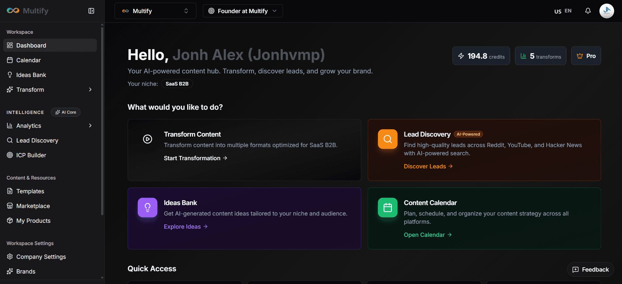The width and height of the screenshot is (622, 284).
Task: Click the purple Ideas Bank lightbulb icon
Action: click(148, 207)
